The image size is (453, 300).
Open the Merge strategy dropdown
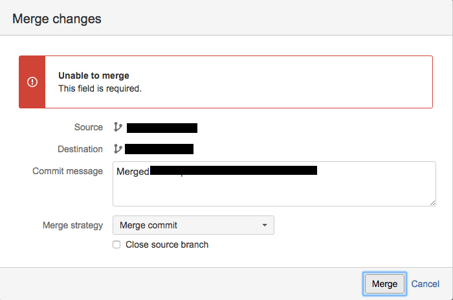tap(193, 225)
